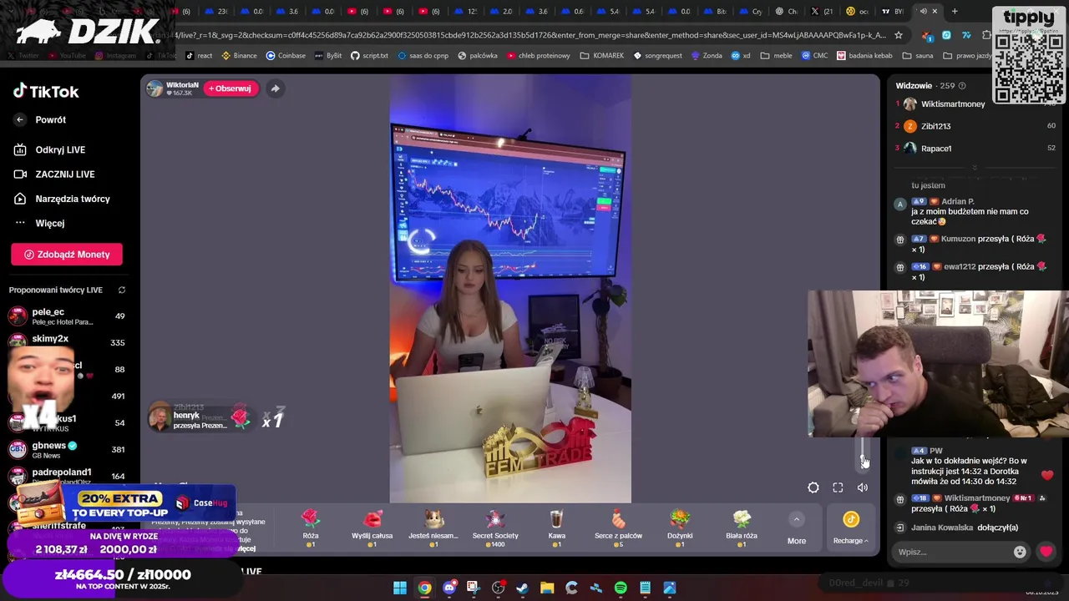Expand the viewers ranking list

(974, 168)
